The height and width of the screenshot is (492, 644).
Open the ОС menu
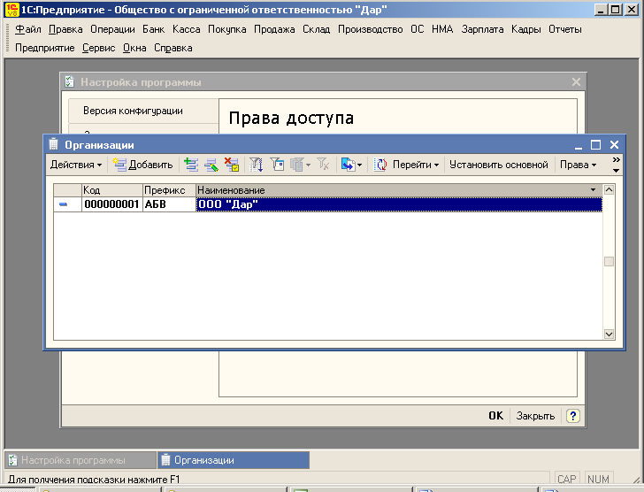tap(418, 29)
